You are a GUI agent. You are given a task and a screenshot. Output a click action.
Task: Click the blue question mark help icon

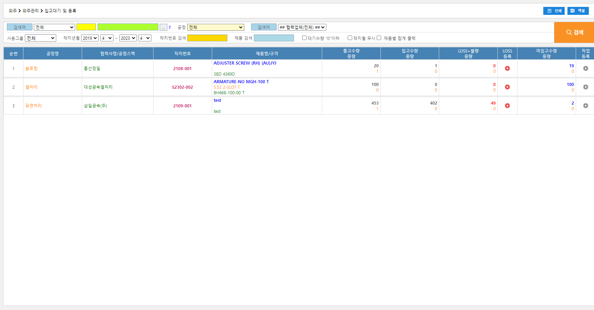(170, 28)
